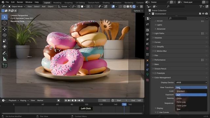210x118 pixels.
Task: Choose Raw view transform
Action: click(x=191, y=109)
